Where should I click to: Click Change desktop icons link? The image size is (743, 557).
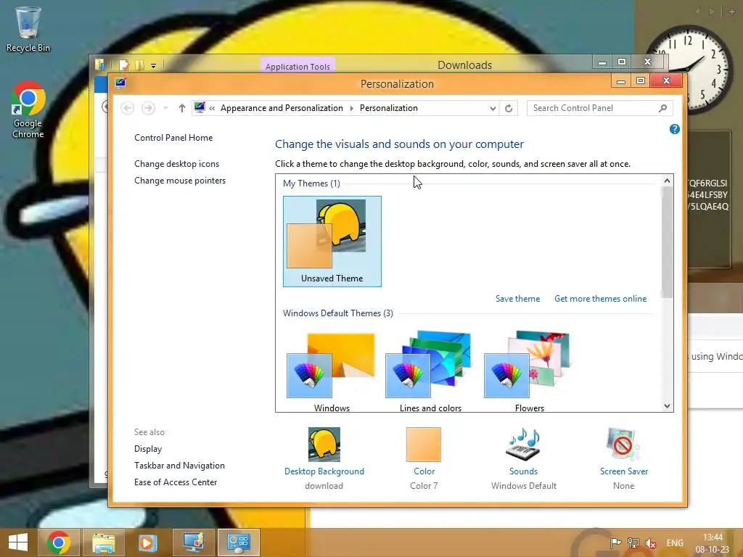pos(177,164)
